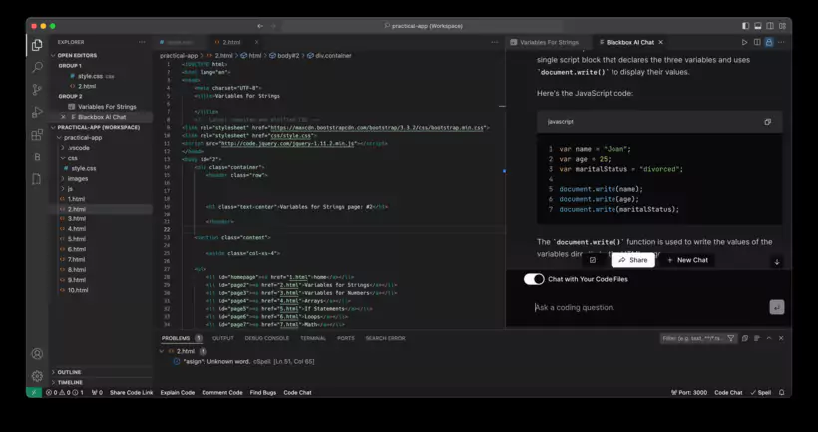Open the Search view in activity bar

click(x=37, y=67)
